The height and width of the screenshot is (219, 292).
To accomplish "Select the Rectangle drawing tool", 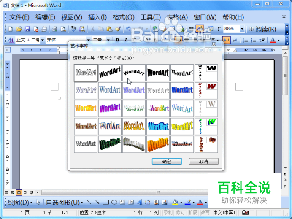I will pyautogui.click(x=106, y=202).
